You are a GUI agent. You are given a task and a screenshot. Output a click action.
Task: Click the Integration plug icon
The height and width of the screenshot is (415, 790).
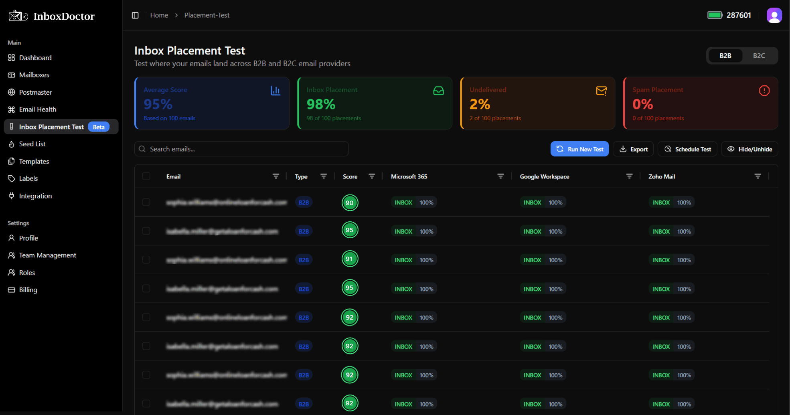11,196
